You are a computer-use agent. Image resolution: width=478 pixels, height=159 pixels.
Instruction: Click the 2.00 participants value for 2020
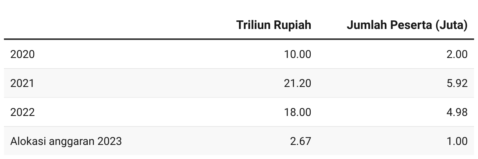[x=457, y=54]
